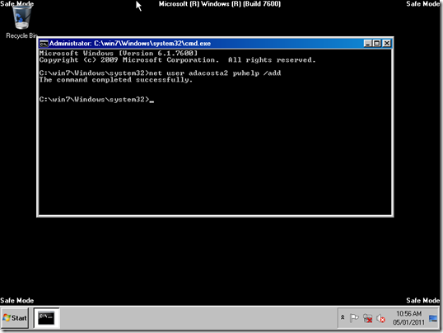Screen dimensions: 443x333
Task: Minimize the Administrator cmd.exe window
Action: (367, 44)
